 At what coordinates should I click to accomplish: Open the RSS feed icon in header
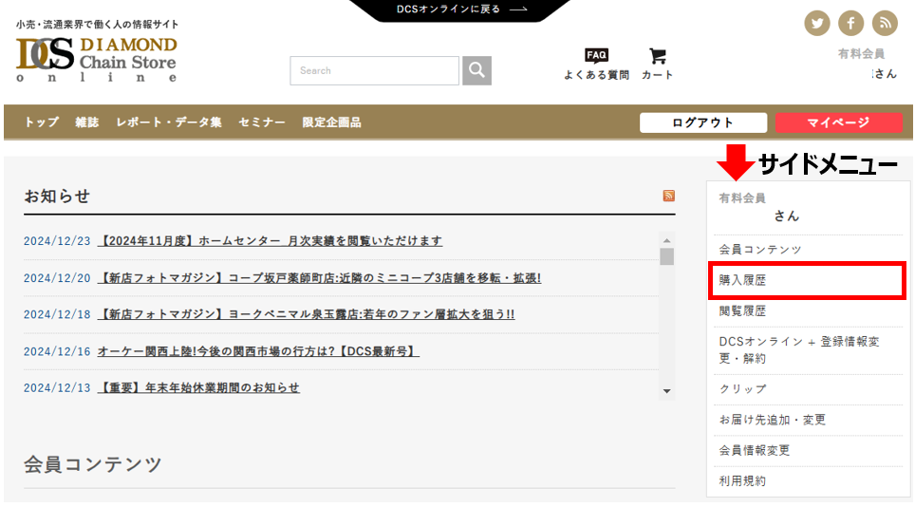point(885,23)
